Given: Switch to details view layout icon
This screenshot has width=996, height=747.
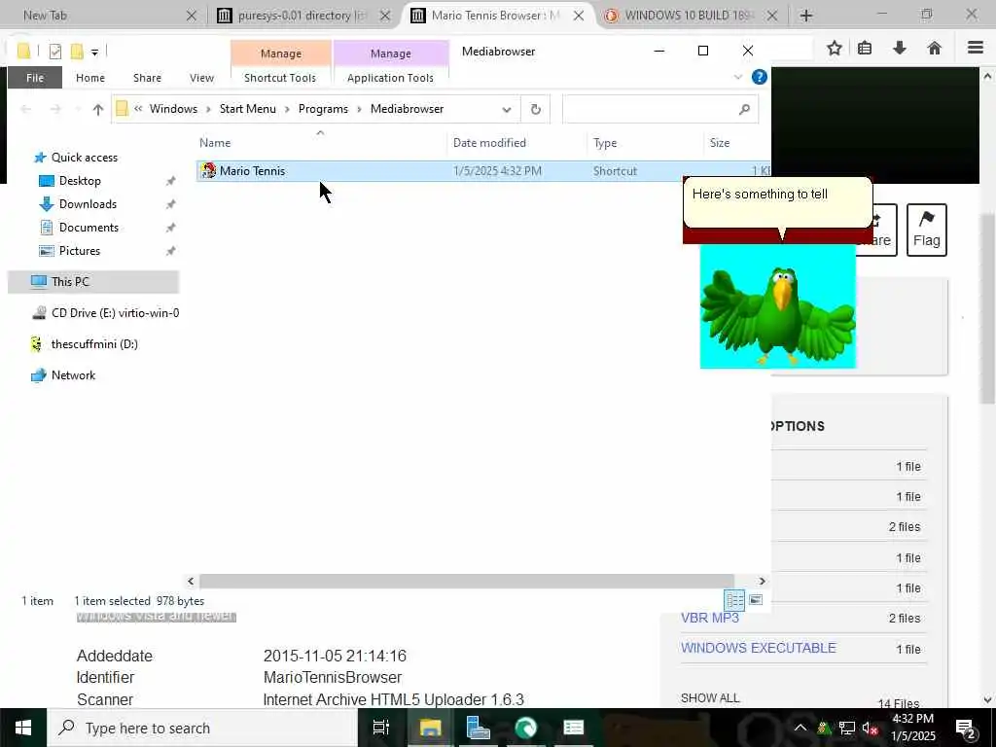Looking at the screenshot, I should coord(735,599).
